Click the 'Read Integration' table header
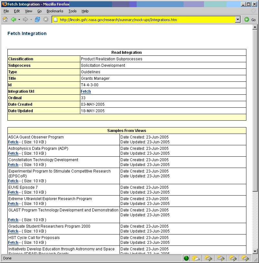Viewport: 259px width, 263px height. tap(127, 53)
